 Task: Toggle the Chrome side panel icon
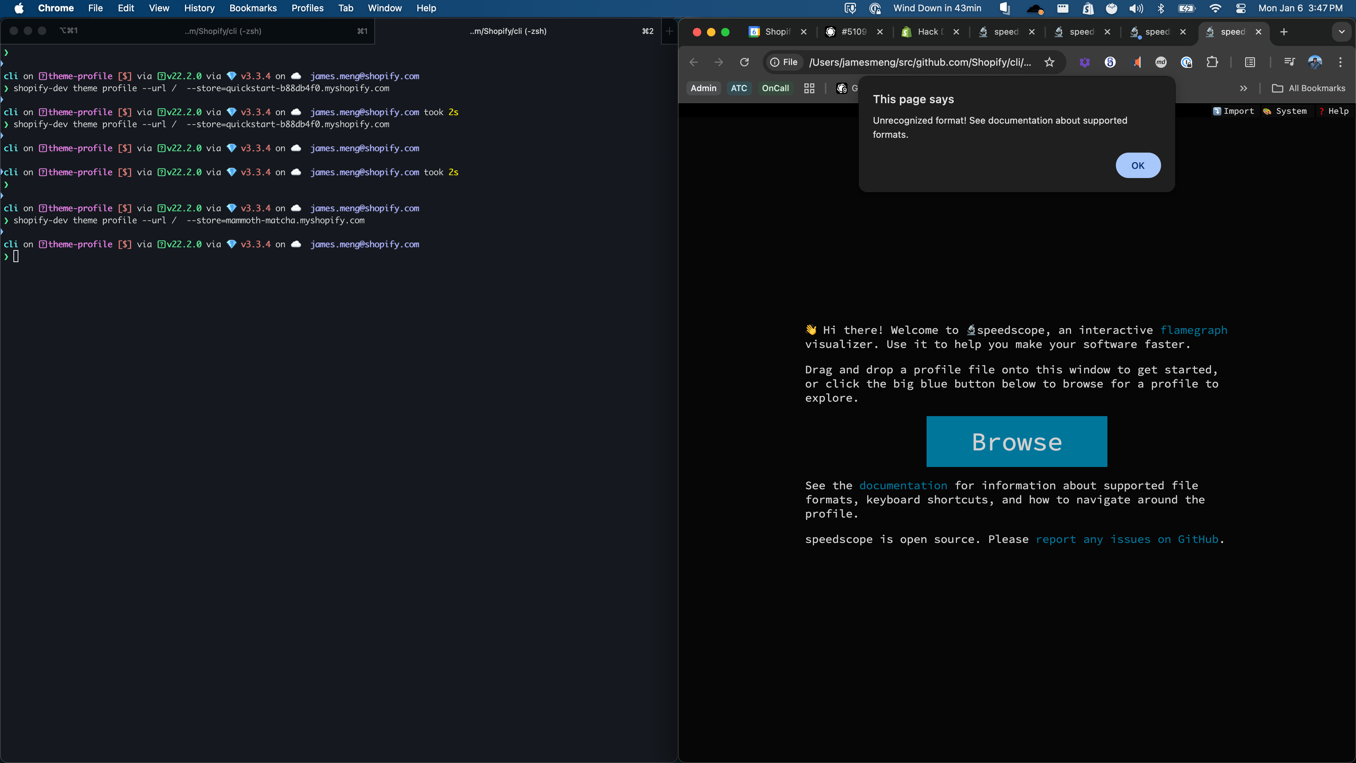coord(1250,62)
